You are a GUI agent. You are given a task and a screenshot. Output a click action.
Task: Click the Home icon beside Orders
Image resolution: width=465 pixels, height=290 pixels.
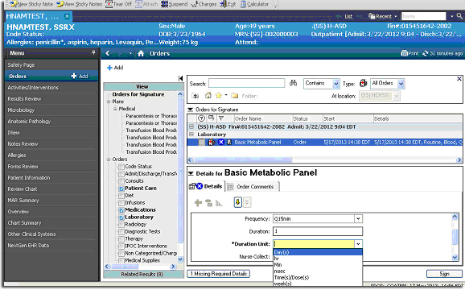(141, 53)
